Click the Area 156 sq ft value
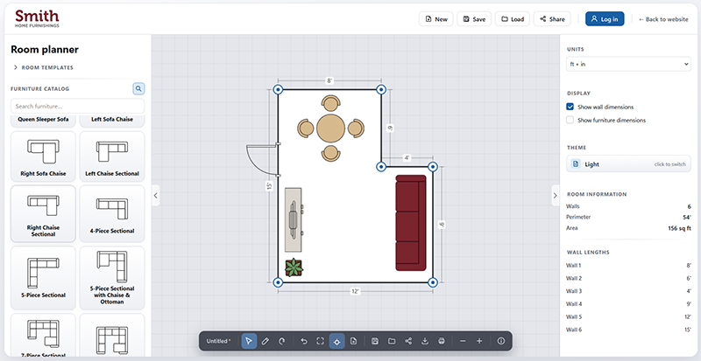Screen dimensions: 701x361 point(679,228)
